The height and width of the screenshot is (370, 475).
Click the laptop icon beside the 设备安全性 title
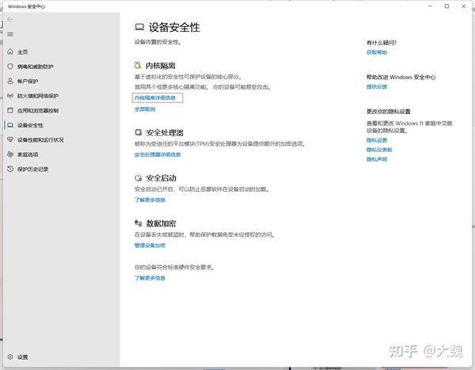tap(139, 27)
